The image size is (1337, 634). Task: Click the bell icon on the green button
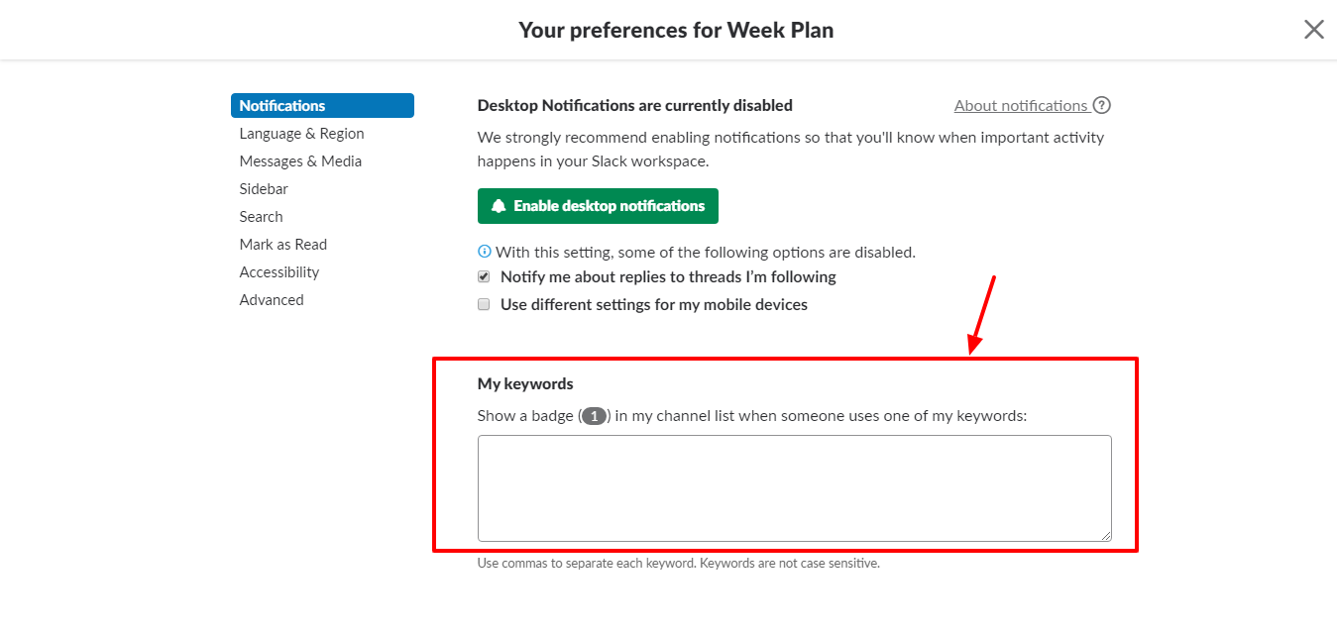pyautogui.click(x=499, y=205)
